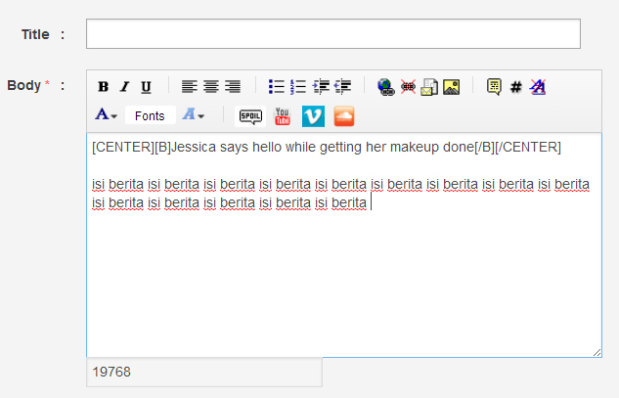619x398 pixels.
Task: Toggle italic text formatting
Action: point(124,87)
